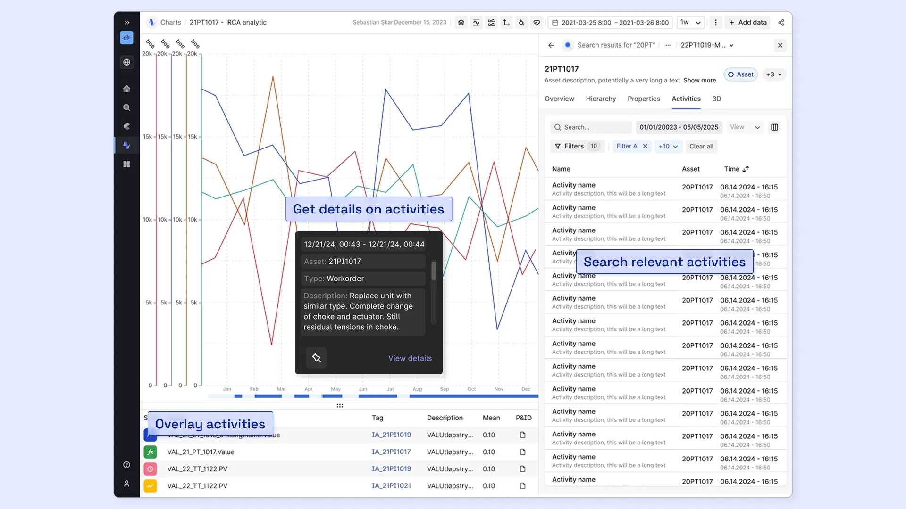Click Clear all filters button

coord(701,146)
